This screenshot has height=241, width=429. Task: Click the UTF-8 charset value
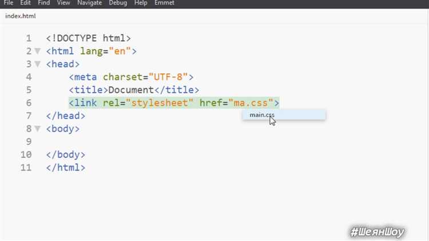168,77
